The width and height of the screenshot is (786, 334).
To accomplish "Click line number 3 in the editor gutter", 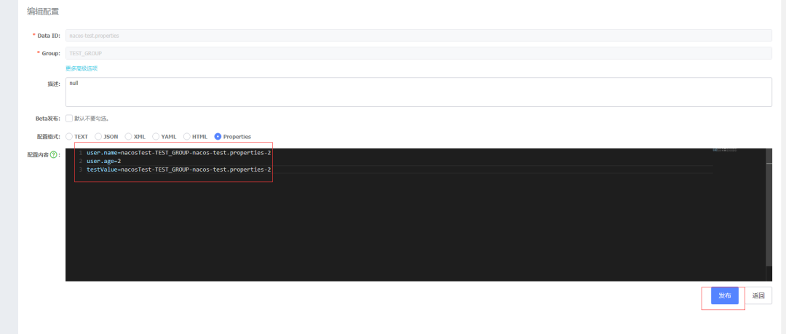I will (80, 170).
